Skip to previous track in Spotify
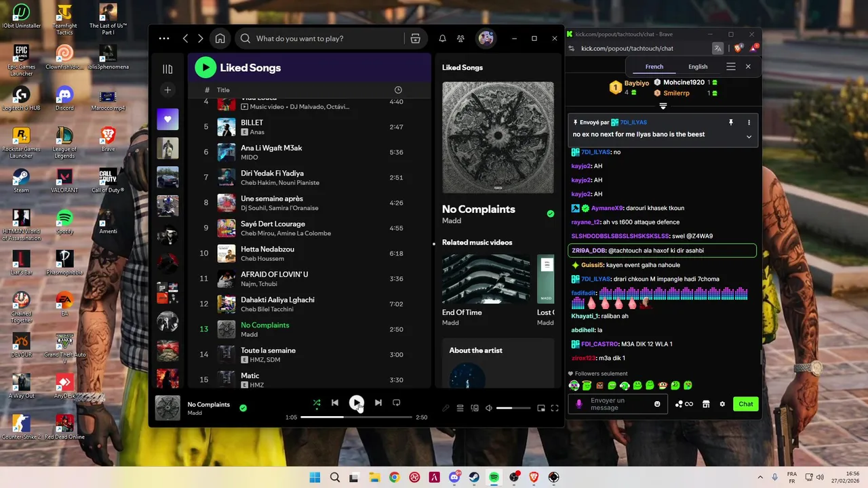 tap(335, 403)
